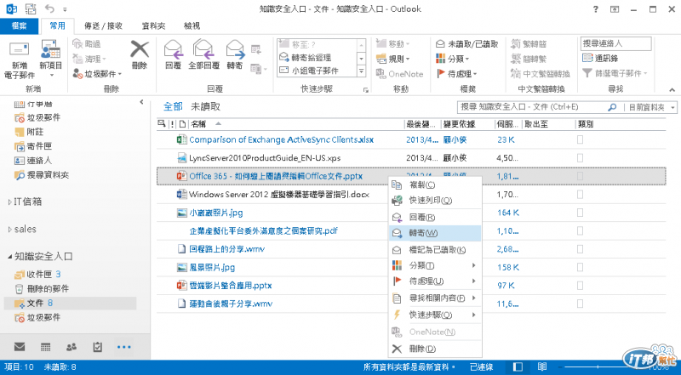The height and width of the screenshot is (375, 681).
Task: Open the Junk mail ribbon menu
Action: [97, 74]
